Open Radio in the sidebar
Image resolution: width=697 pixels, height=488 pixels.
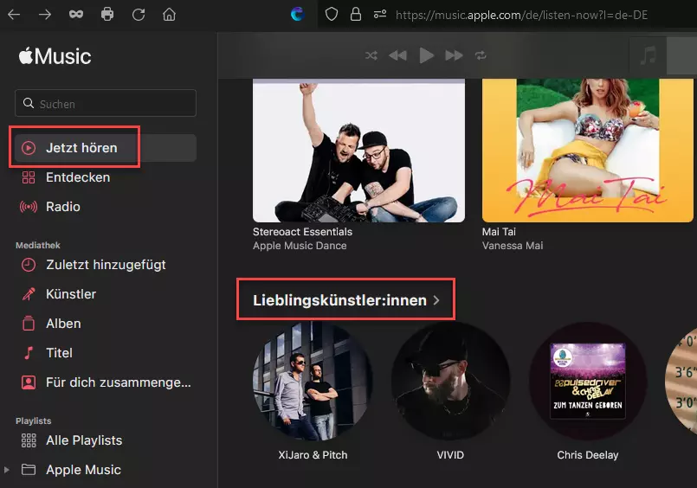click(106, 207)
